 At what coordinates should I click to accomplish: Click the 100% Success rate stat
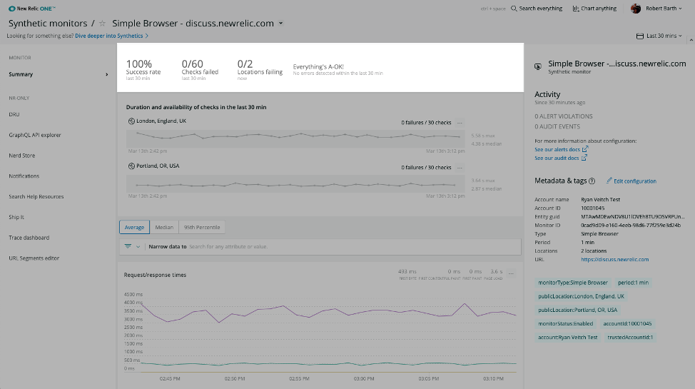(x=143, y=70)
